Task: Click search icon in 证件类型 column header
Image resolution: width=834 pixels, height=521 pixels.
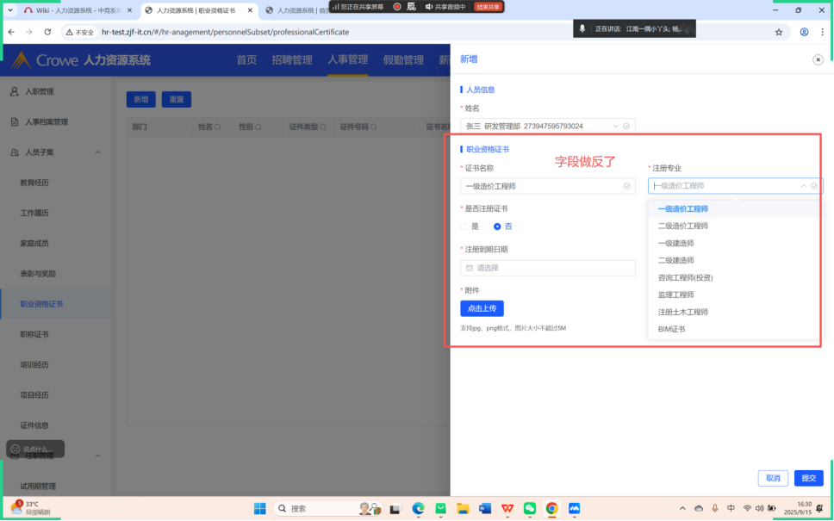Action: (323, 127)
